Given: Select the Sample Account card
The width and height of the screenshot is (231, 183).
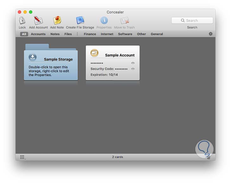Looking at the screenshot, I should coord(113,63).
